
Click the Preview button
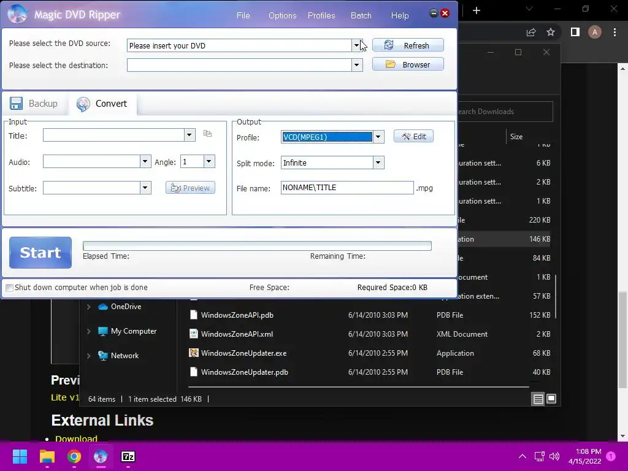pyautogui.click(x=190, y=188)
